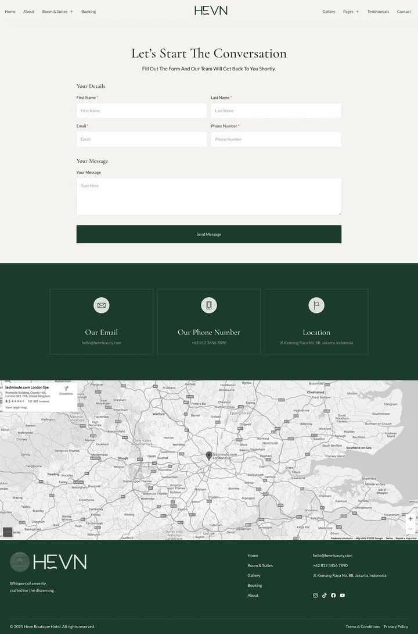418x634 pixels.
Task: Click the footer Room & Suites link
Action: point(260,565)
